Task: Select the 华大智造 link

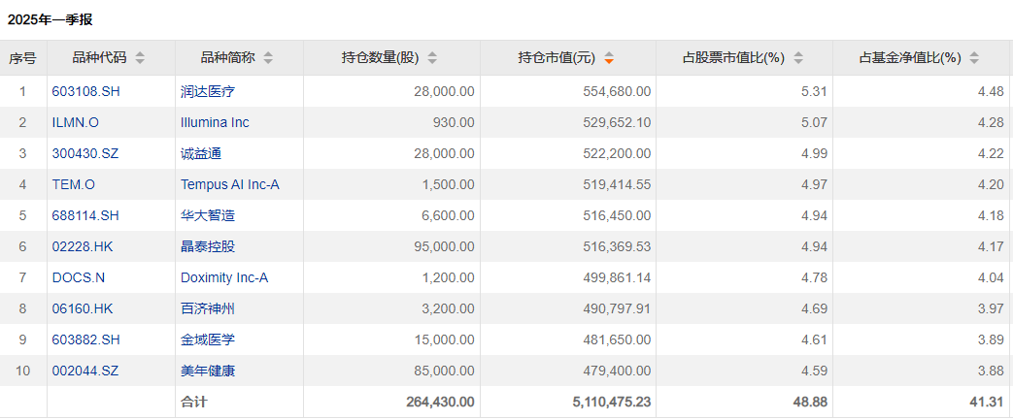Action: click(208, 215)
